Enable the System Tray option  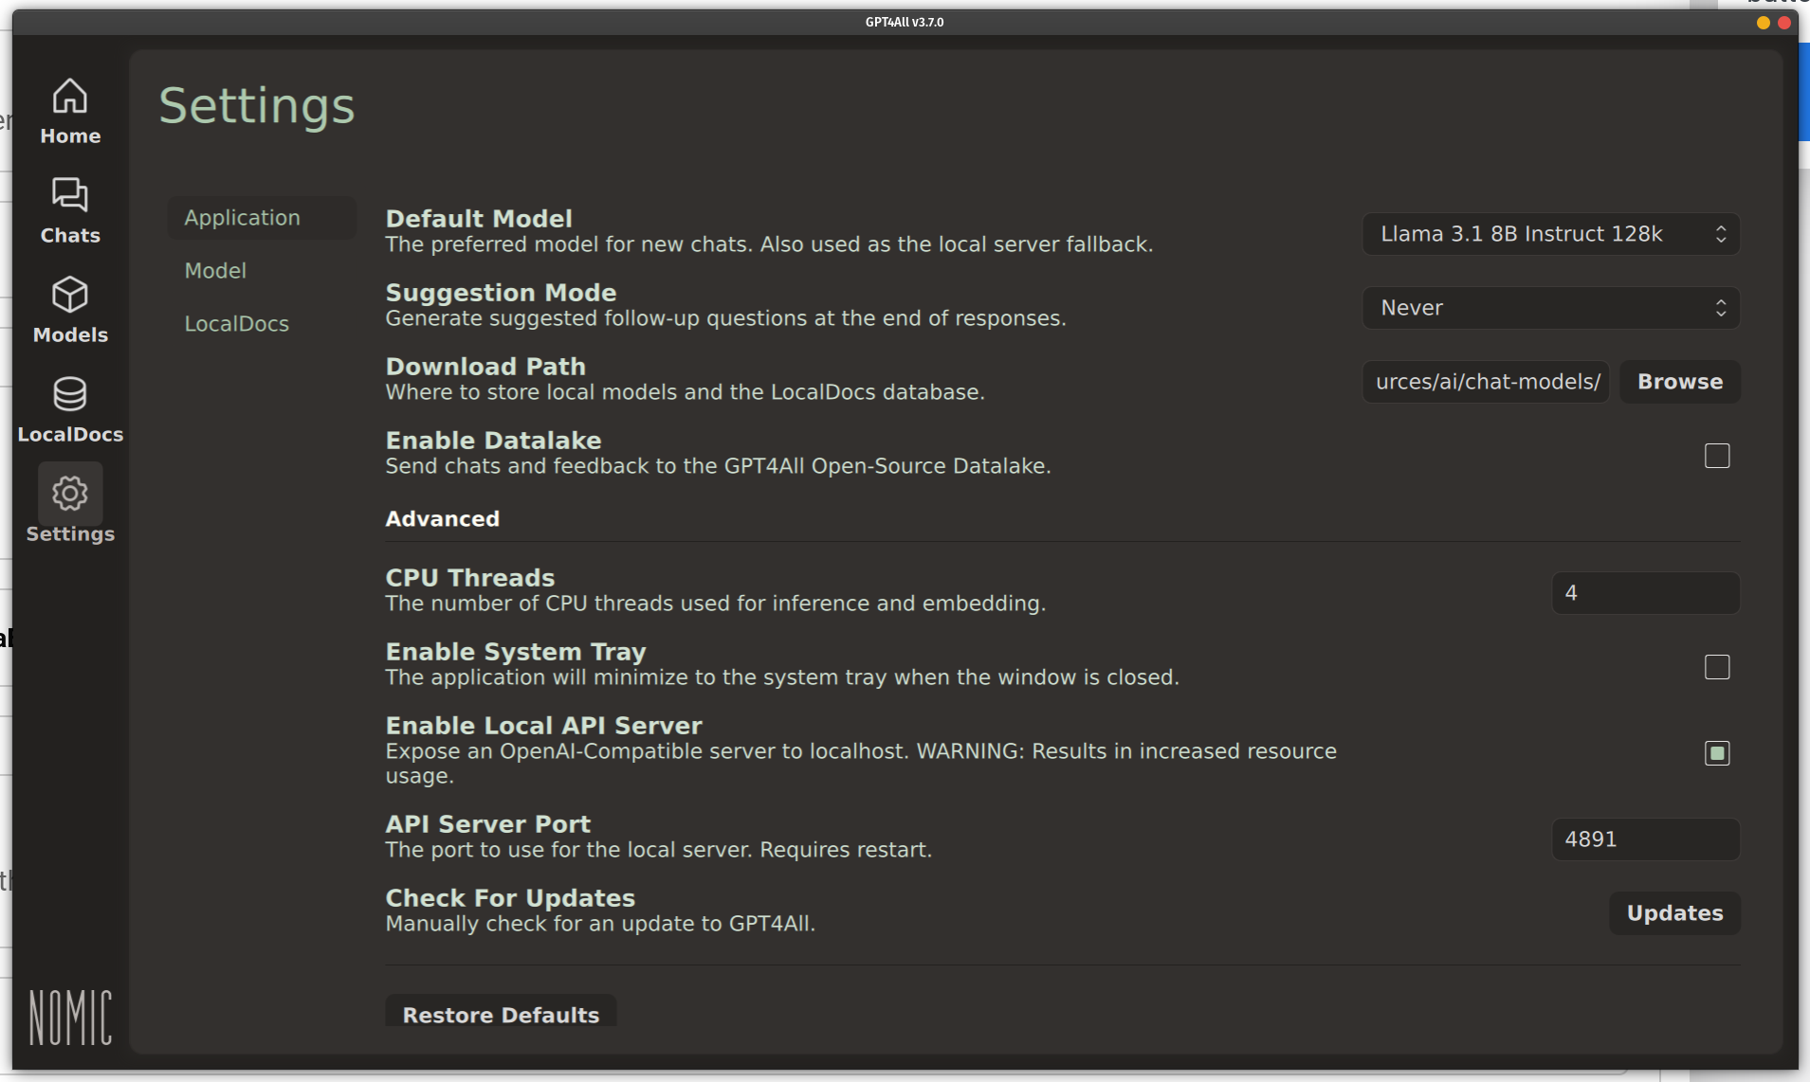1716,667
